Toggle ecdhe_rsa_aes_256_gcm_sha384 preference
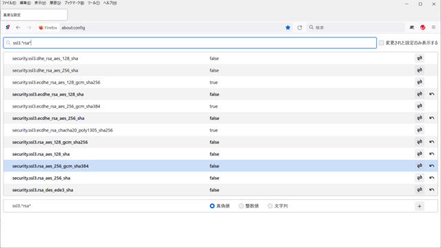 click(x=420, y=106)
